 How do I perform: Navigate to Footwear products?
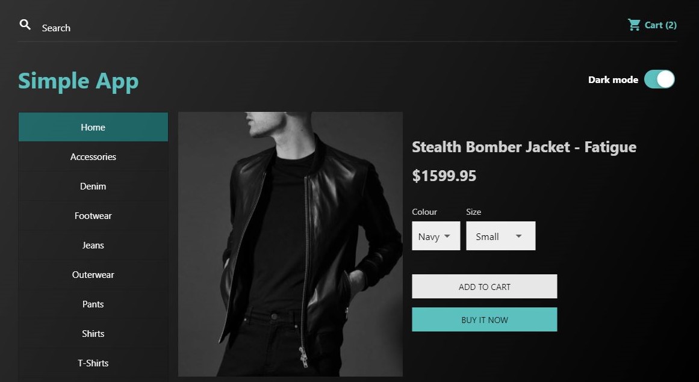(93, 215)
